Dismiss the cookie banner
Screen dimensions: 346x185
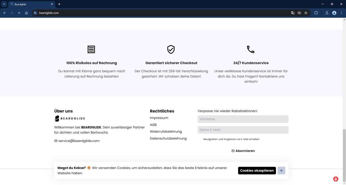pos(281,171)
